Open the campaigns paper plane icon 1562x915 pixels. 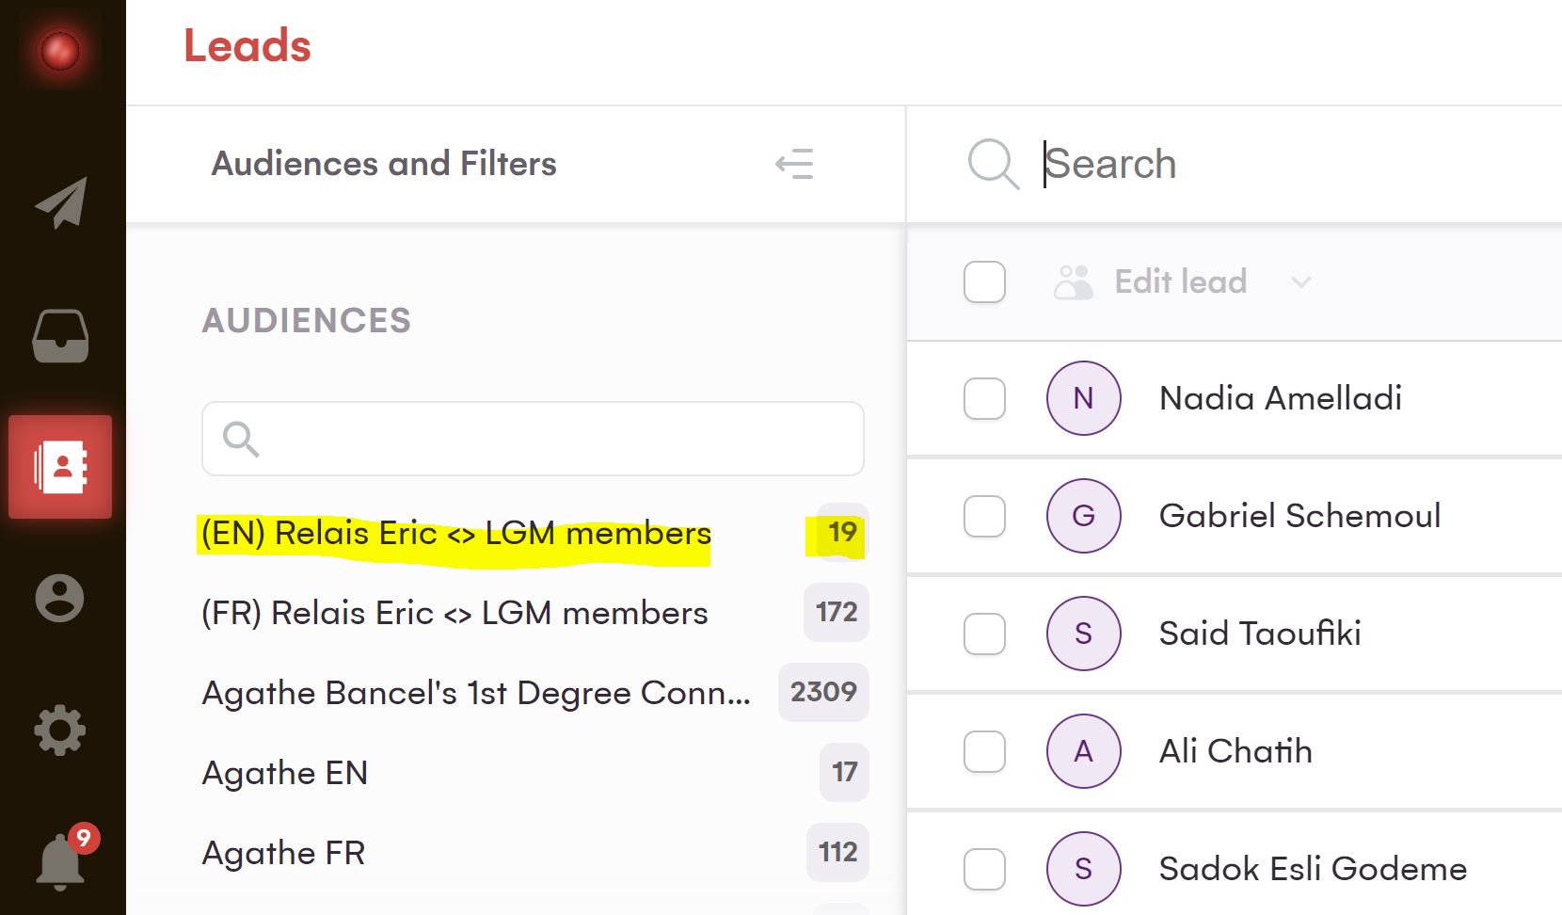[x=61, y=202]
